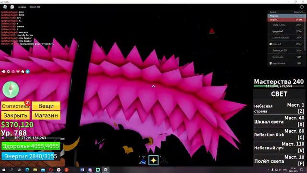307x173 pixels.
Task: Click the Шквал света [X] skill
Action: tap(279, 122)
